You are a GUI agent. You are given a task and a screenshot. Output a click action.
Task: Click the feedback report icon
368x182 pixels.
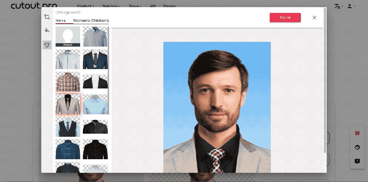[357, 161]
